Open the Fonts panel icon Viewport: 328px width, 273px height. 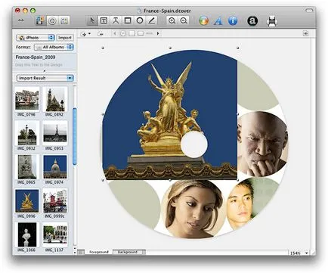click(218, 20)
